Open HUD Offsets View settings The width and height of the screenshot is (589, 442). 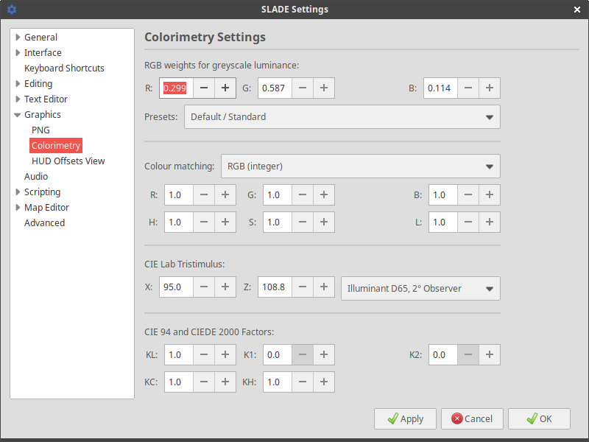(x=68, y=161)
